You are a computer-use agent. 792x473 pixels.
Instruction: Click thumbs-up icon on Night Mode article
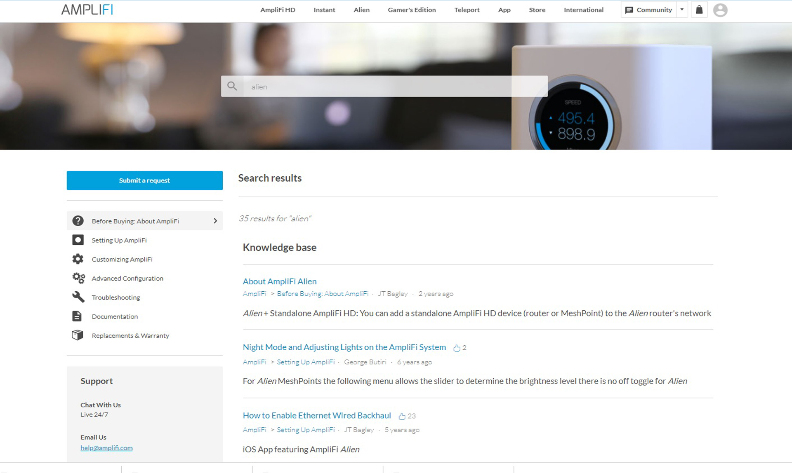(x=457, y=348)
